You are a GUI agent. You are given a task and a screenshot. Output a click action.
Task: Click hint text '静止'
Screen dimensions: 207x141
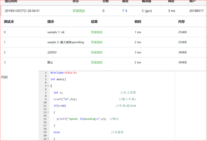pos(50,62)
